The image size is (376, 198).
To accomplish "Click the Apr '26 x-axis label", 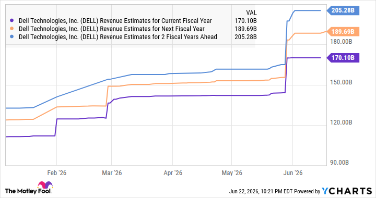I will [x=173, y=173].
